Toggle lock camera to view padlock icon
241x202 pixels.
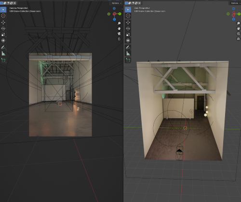[119, 39]
